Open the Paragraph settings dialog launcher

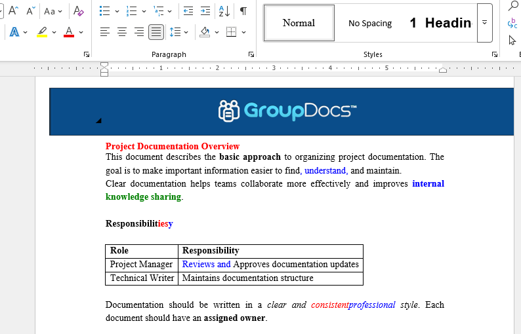(x=251, y=54)
